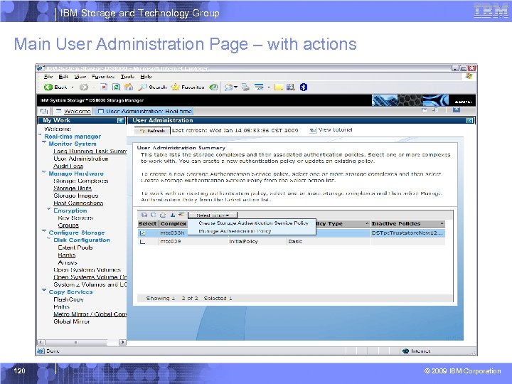Open the View tutorial link

[336, 129]
